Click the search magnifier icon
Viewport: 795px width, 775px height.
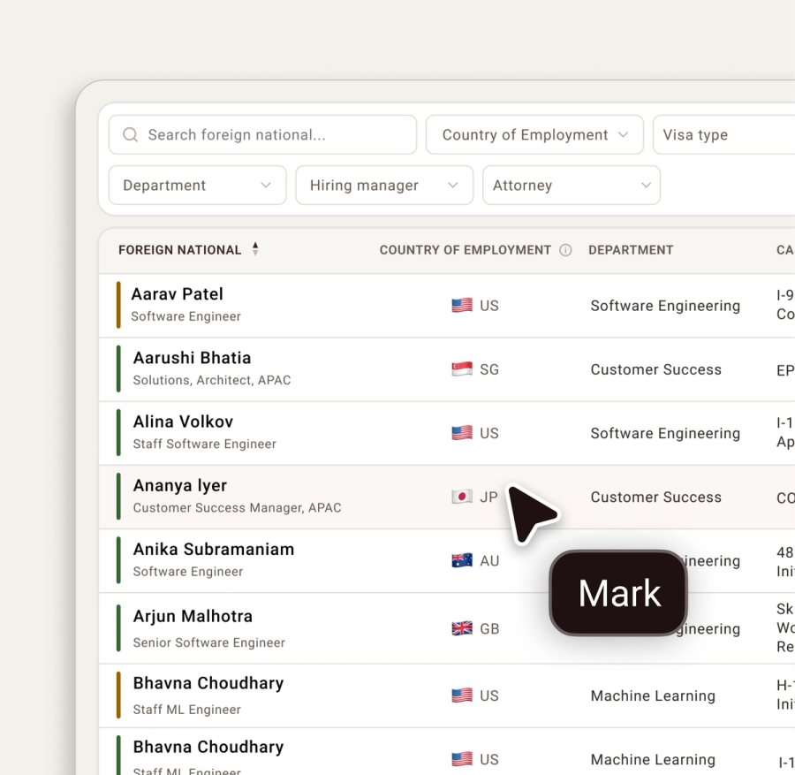coord(131,134)
